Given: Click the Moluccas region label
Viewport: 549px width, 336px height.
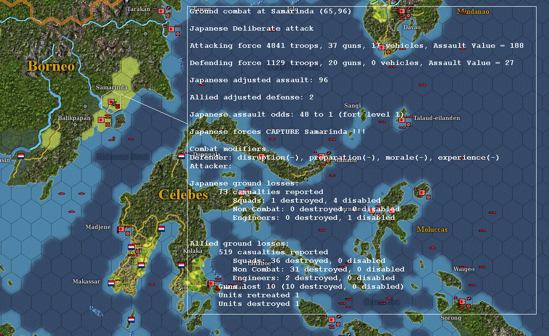Looking at the screenshot, I should click(432, 229).
